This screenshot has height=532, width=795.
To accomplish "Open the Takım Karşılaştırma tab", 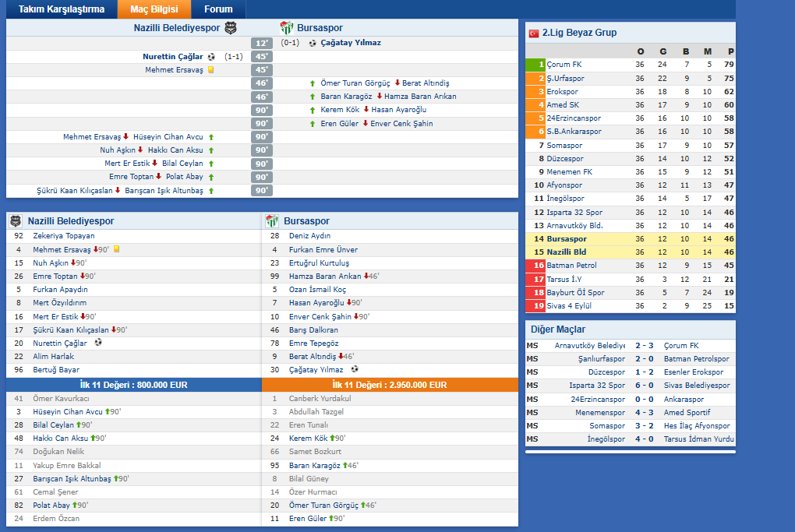I will tap(62, 9).
